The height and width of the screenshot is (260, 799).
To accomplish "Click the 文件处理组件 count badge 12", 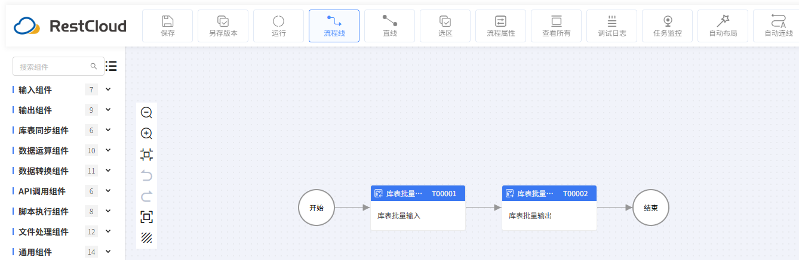I will [x=91, y=232].
